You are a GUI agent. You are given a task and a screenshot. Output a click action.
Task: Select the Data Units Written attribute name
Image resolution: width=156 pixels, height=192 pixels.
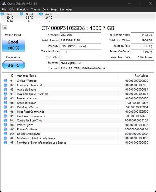[28, 107]
